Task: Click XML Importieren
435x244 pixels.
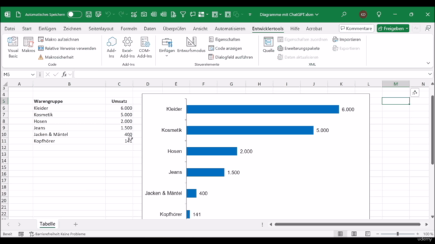Action: point(347,39)
